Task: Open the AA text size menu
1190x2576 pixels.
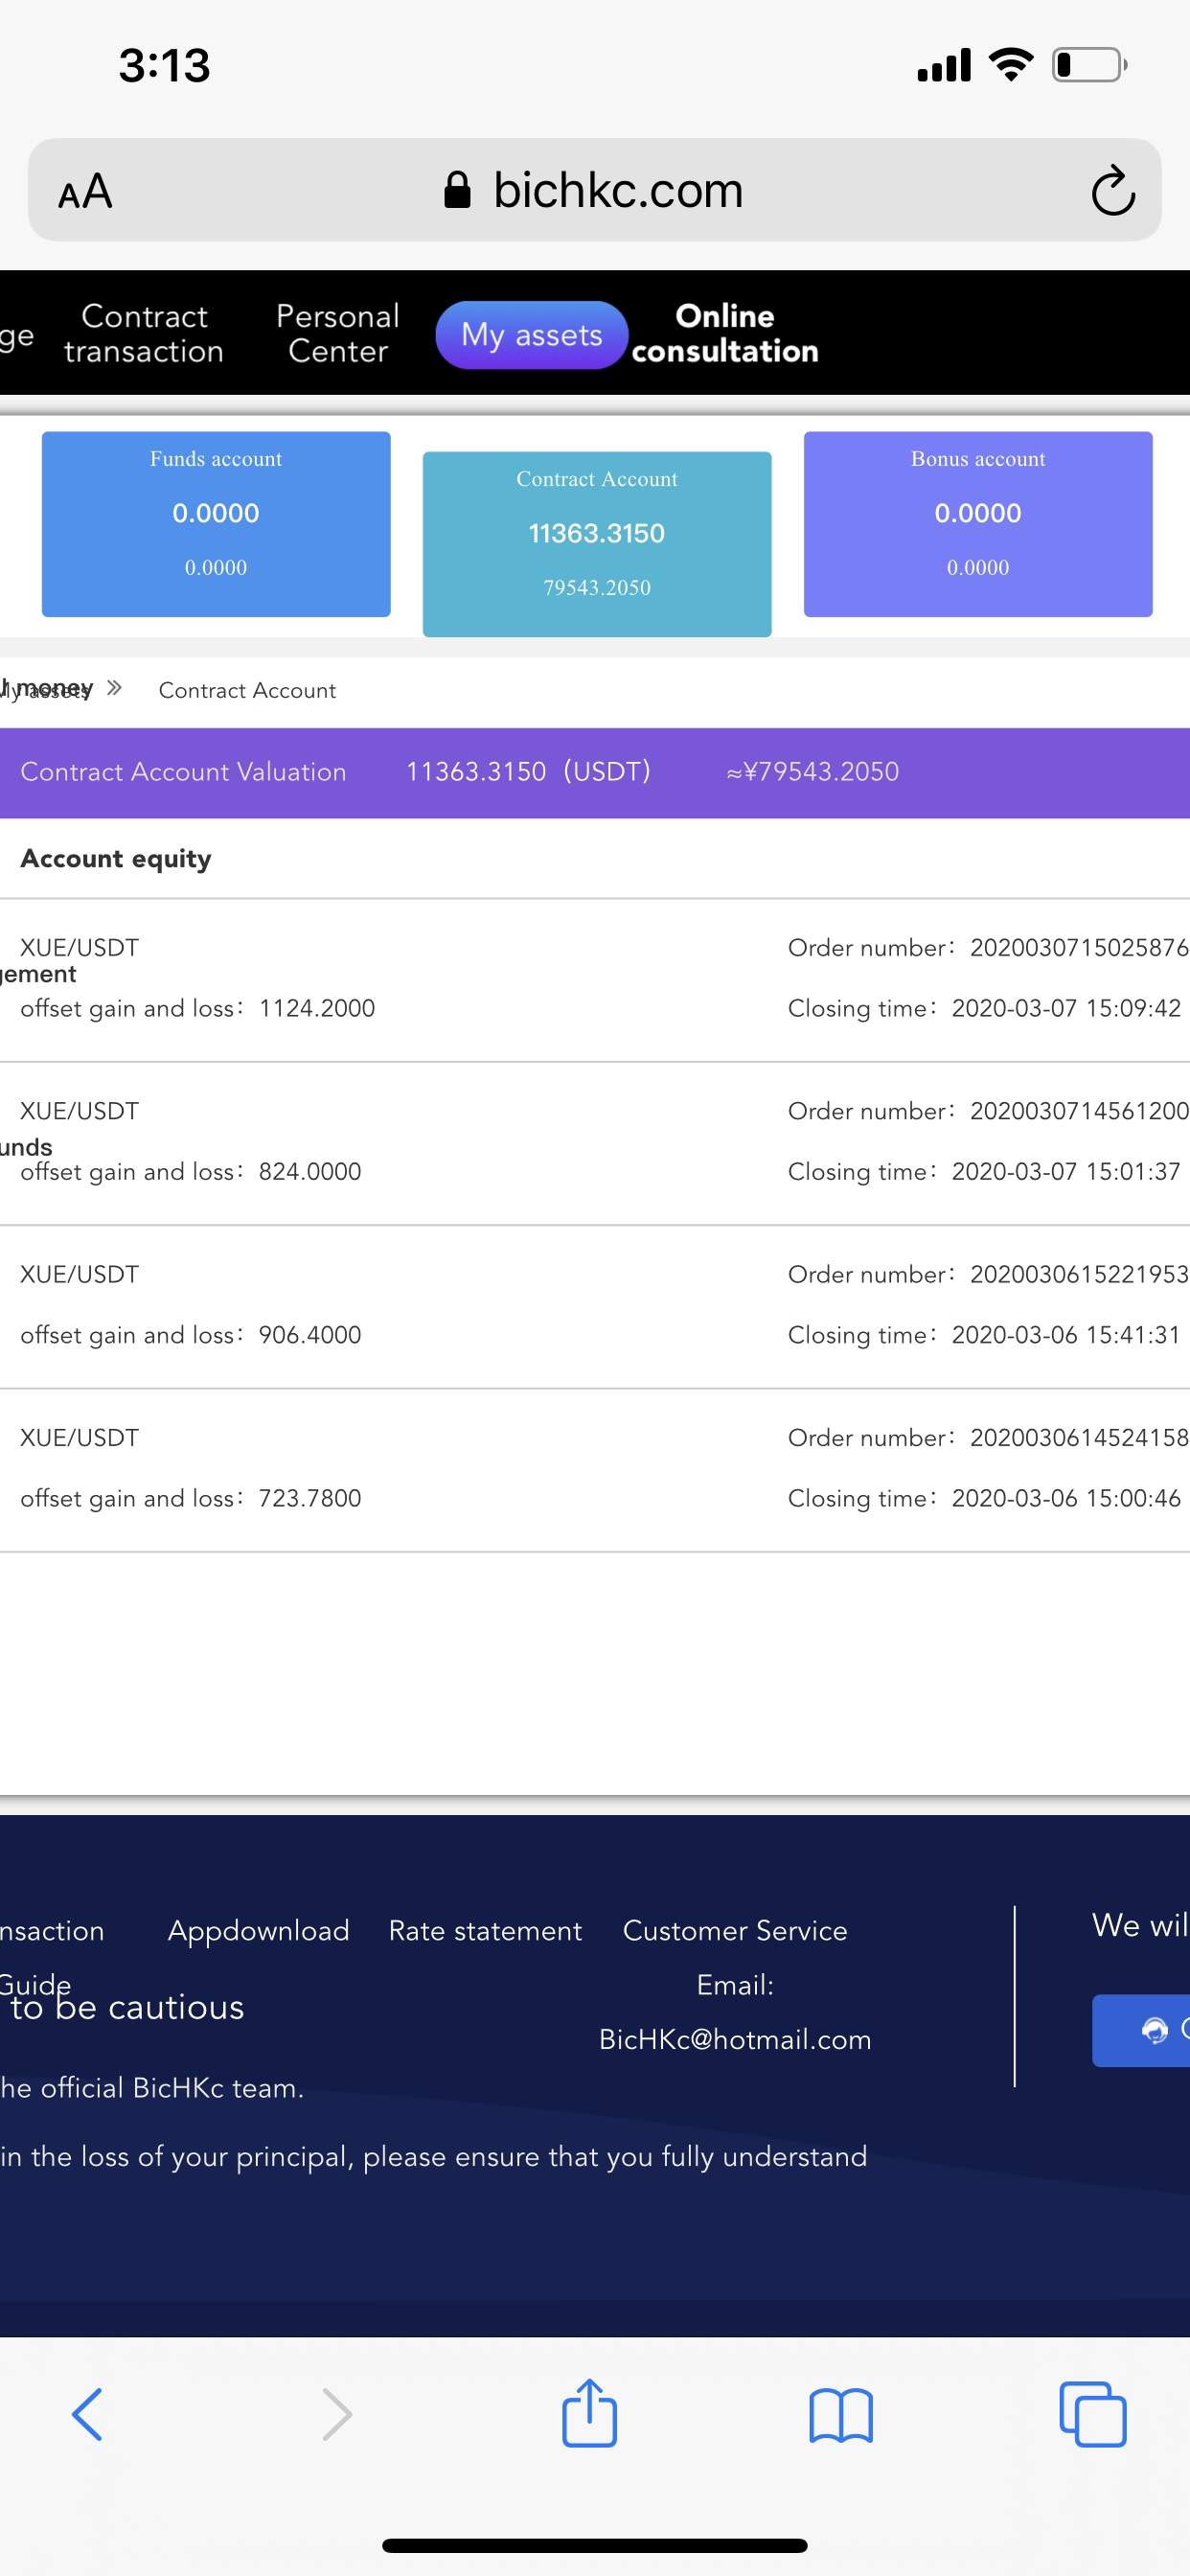Action: 85,191
